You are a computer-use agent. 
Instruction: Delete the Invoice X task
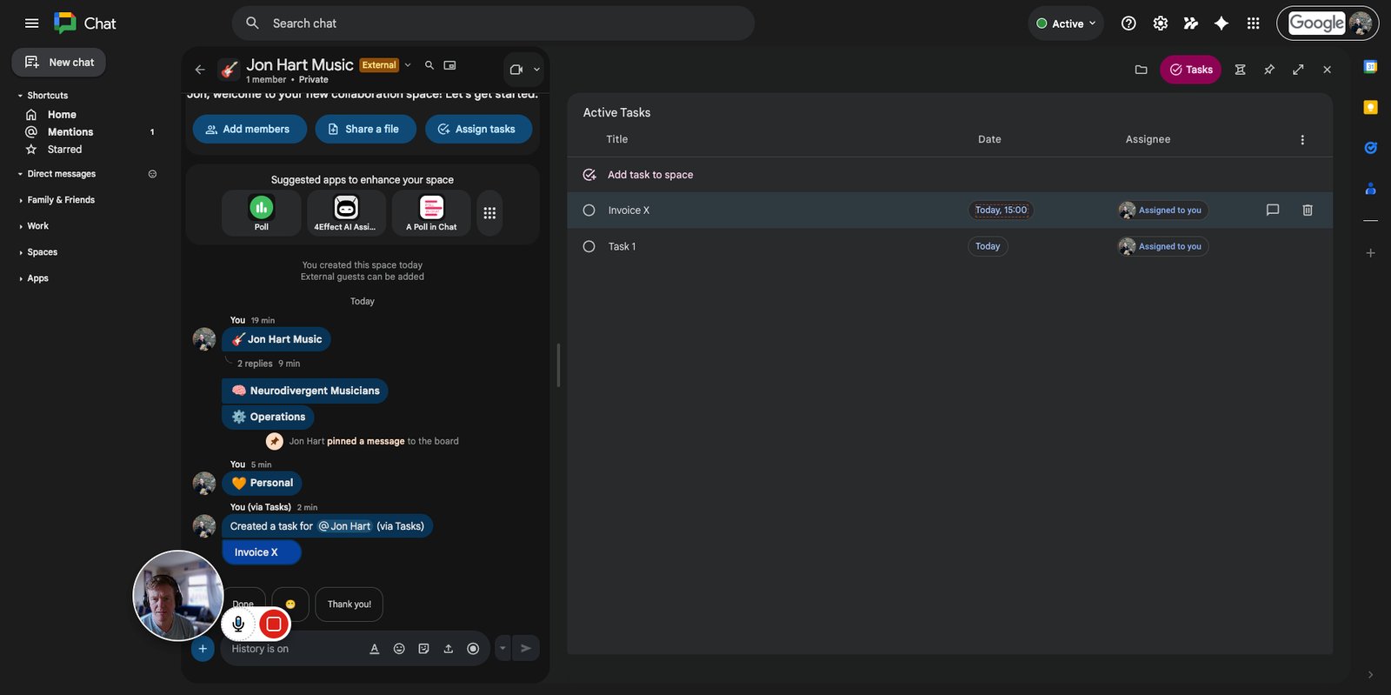pyautogui.click(x=1308, y=210)
